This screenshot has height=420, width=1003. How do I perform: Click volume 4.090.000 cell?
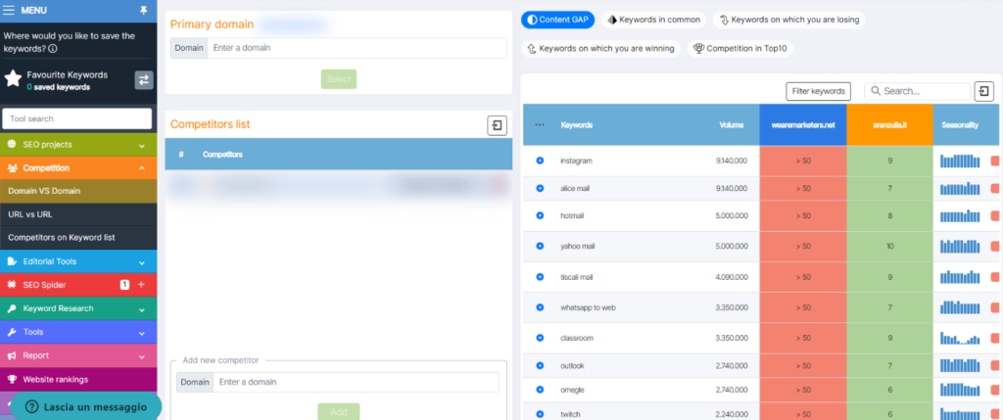coord(731,277)
